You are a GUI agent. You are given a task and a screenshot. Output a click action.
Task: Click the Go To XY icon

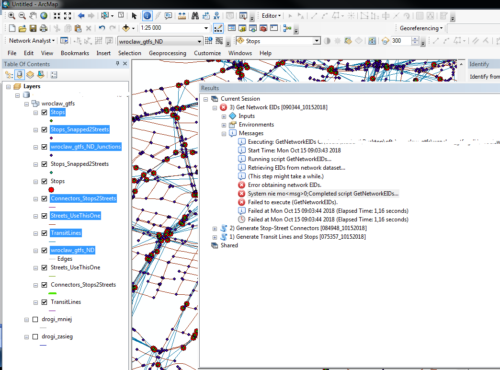pos(216,16)
